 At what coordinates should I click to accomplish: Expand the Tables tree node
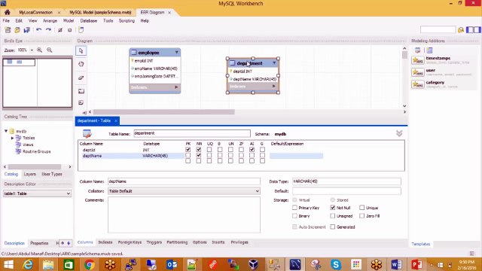point(12,138)
